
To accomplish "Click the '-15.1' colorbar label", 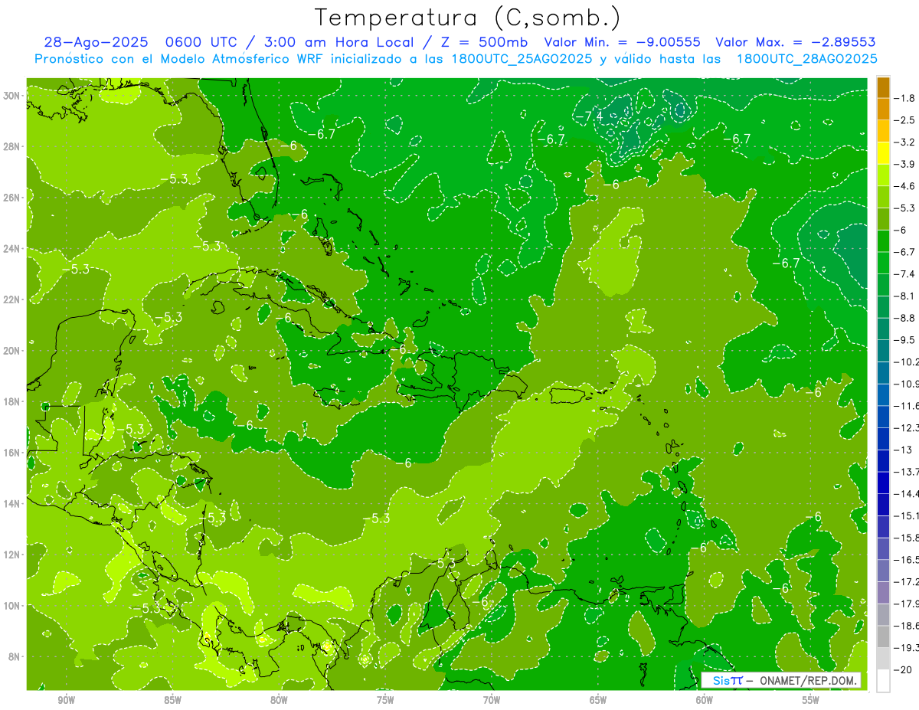I will tap(907, 516).
